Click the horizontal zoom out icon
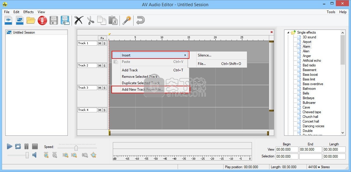Image resolution: width=351 pixels, height=172 pixels. click(x=55, y=155)
